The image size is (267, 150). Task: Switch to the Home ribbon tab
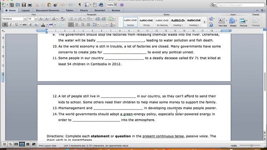tap(10, 10)
